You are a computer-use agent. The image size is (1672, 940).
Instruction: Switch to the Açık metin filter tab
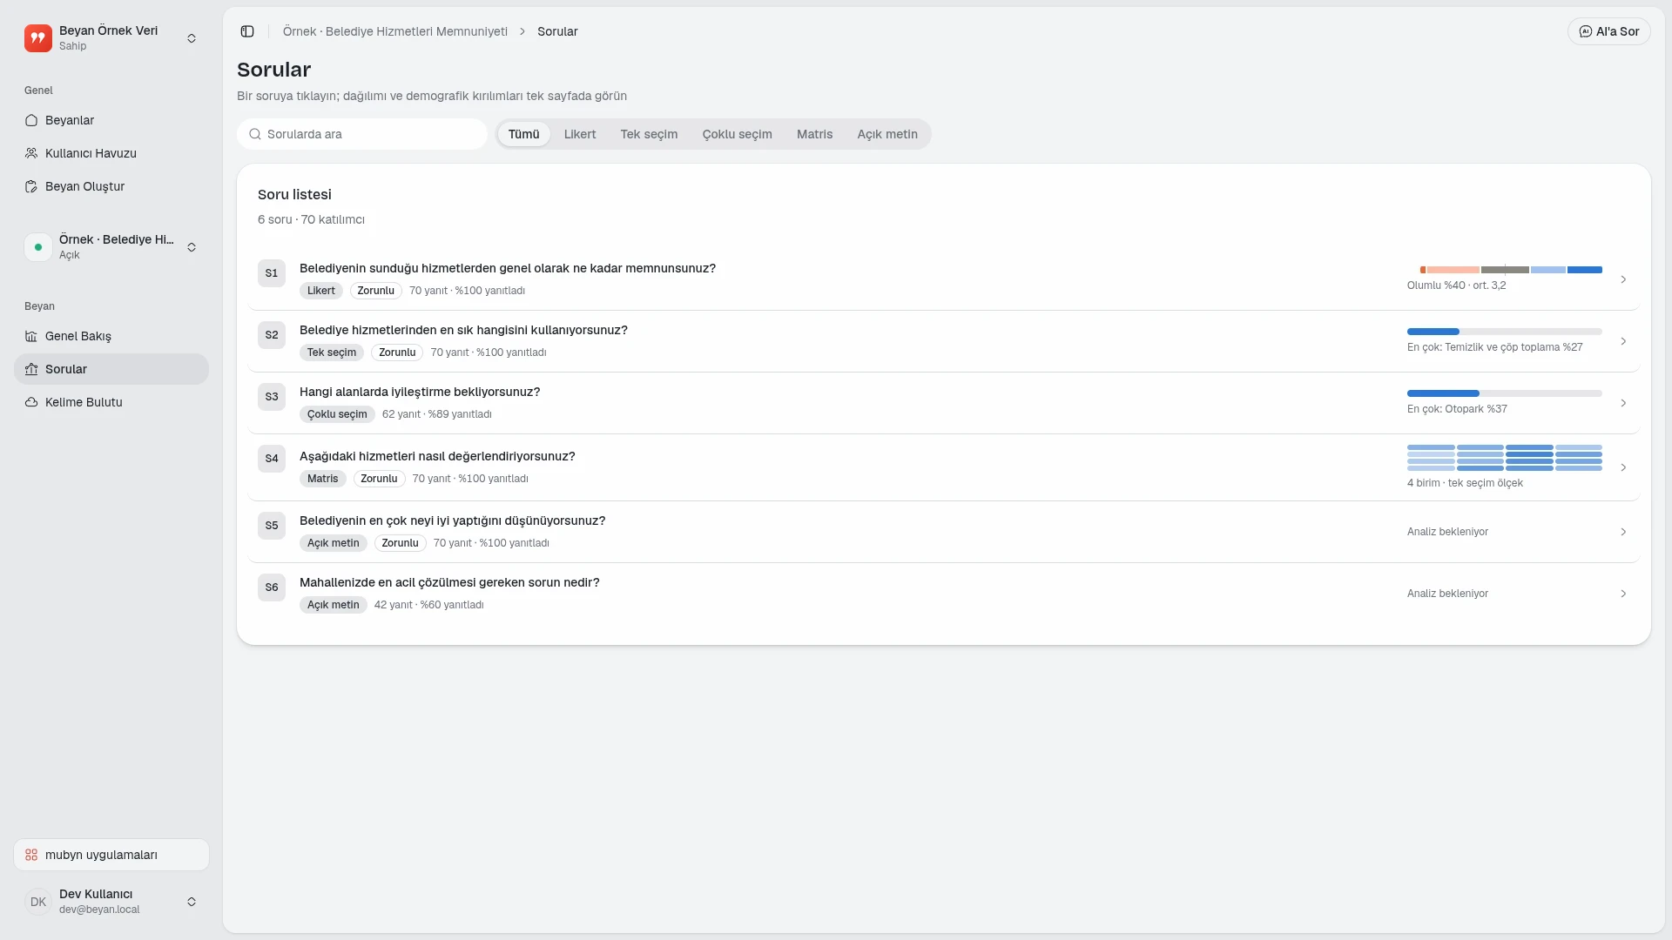[x=887, y=134]
